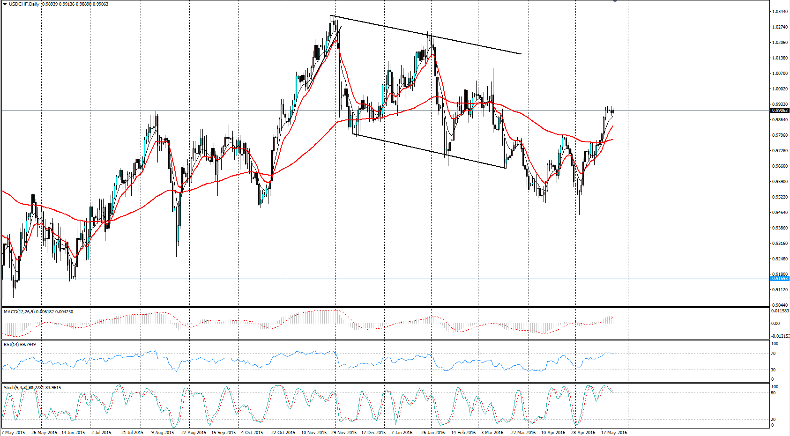
Task: Click the 15 Sep 2015 date label
Action: click(x=224, y=432)
